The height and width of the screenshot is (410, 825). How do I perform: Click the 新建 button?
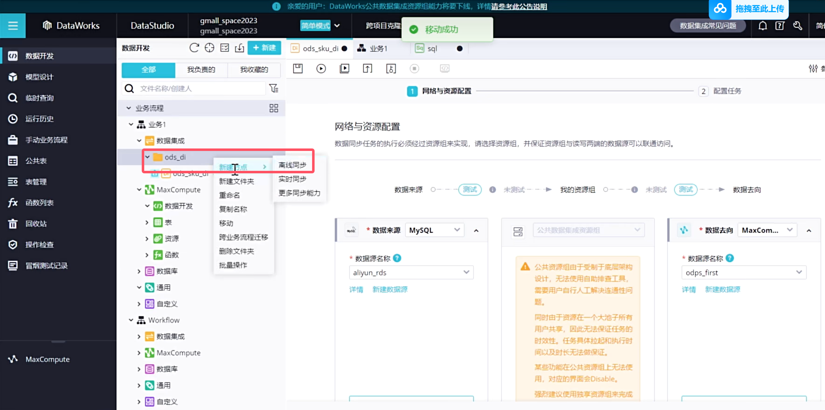click(264, 48)
